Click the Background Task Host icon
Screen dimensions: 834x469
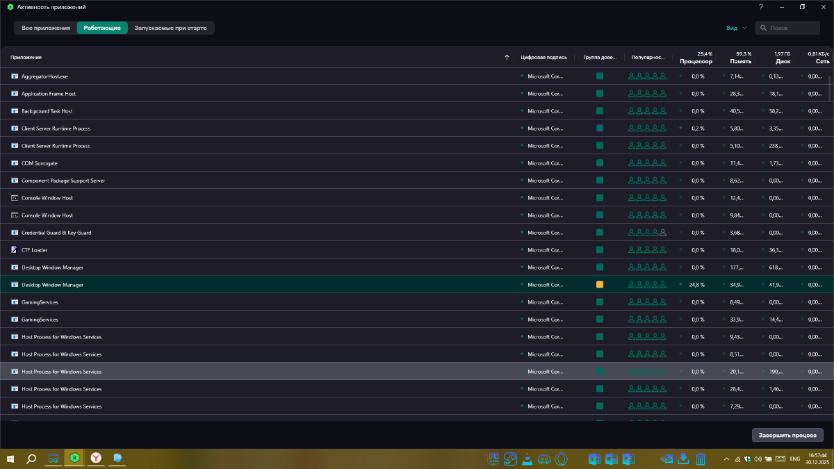coord(15,111)
